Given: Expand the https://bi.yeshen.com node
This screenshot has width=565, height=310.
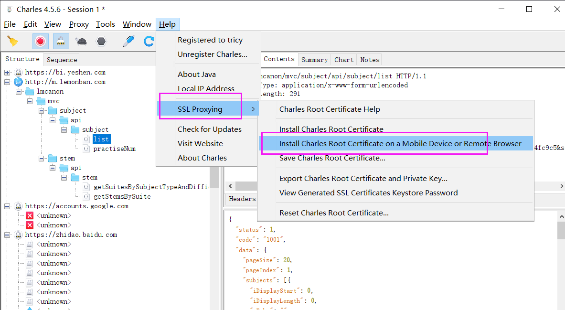Looking at the screenshot, I should pyautogui.click(x=7, y=72).
